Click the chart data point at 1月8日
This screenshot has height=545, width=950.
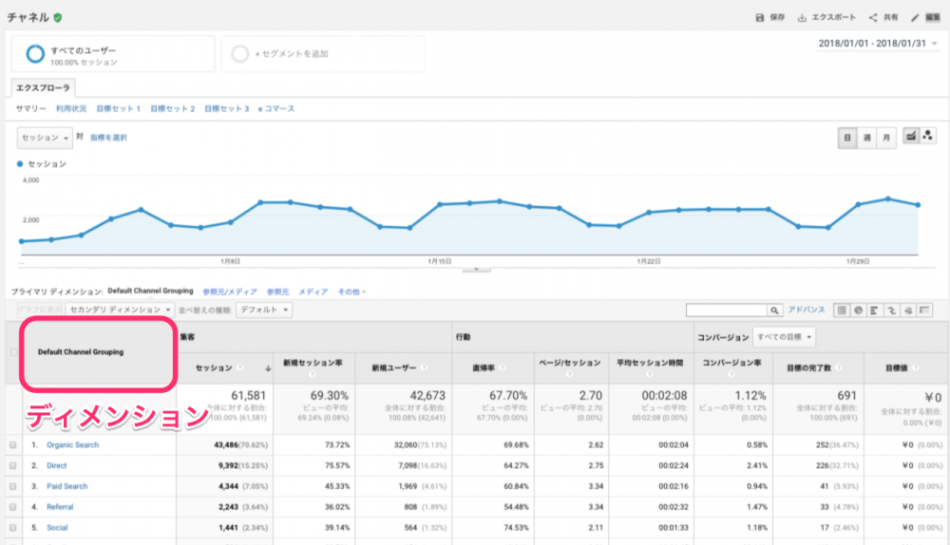230,222
